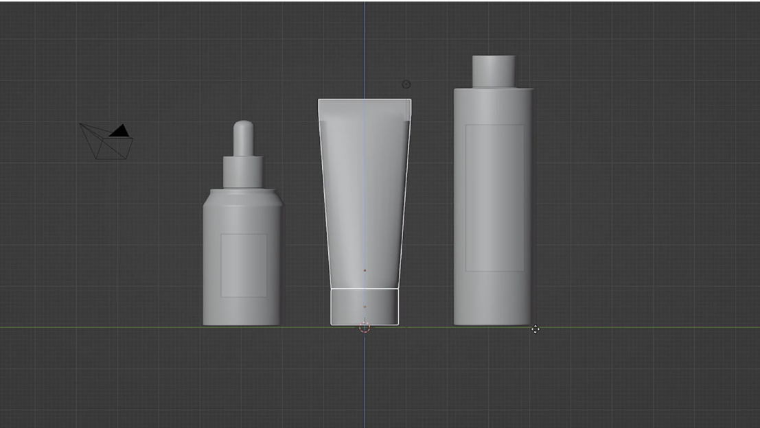Select the outlined cosmetic tube body
Image resolution: width=760 pixels, height=428 pixels.
(x=365, y=193)
